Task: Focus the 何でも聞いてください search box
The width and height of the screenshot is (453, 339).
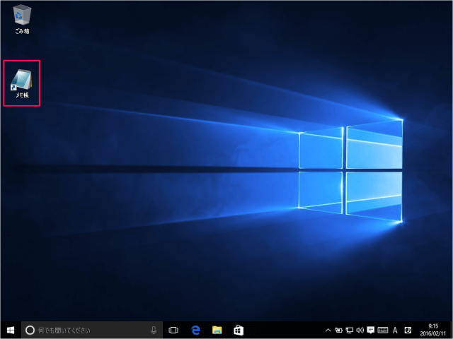Action: tap(92, 331)
